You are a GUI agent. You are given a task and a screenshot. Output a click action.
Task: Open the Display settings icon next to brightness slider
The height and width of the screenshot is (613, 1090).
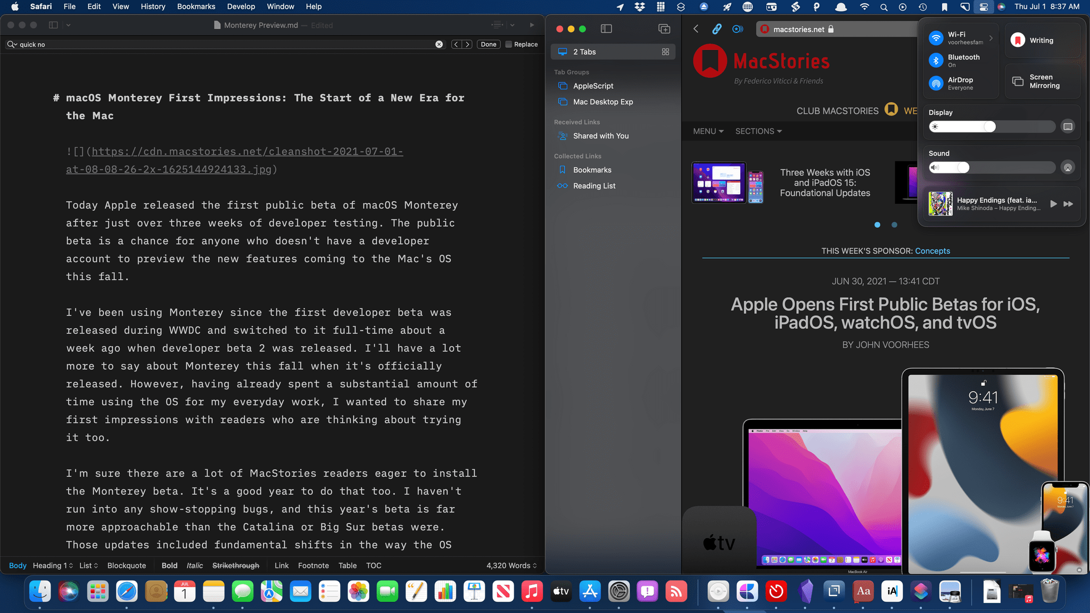(x=1068, y=127)
